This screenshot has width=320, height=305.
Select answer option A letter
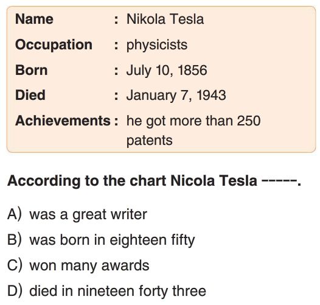point(14,214)
